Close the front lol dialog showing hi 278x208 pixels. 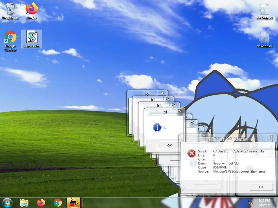[179, 111]
